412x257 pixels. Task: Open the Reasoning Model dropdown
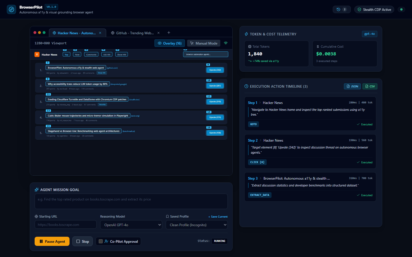pyautogui.click(x=131, y=225)
